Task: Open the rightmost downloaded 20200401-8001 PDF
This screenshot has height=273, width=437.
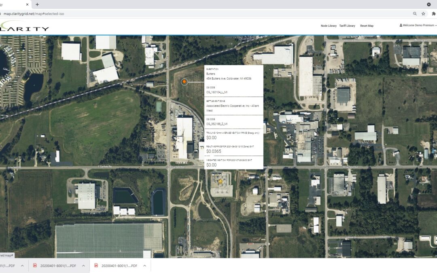Action: (x=119, y=266)
